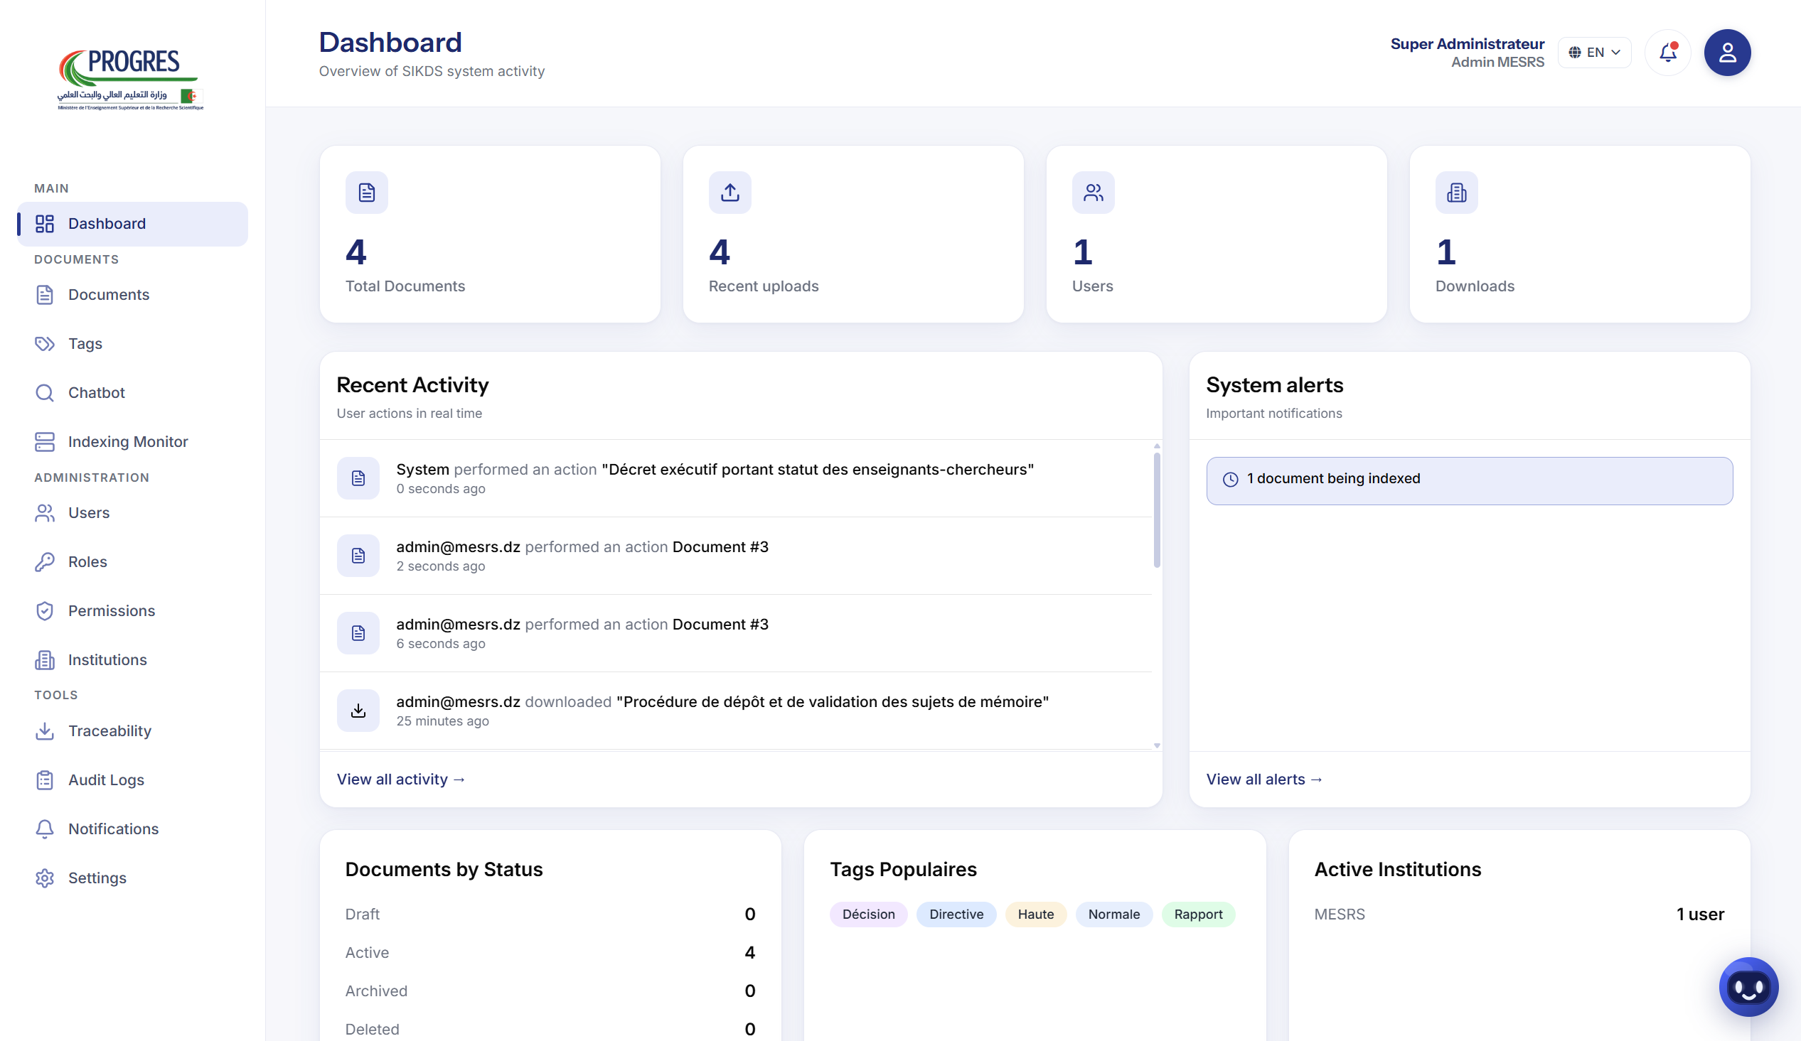Click the 'Super Administrateur' name label

1468,43
